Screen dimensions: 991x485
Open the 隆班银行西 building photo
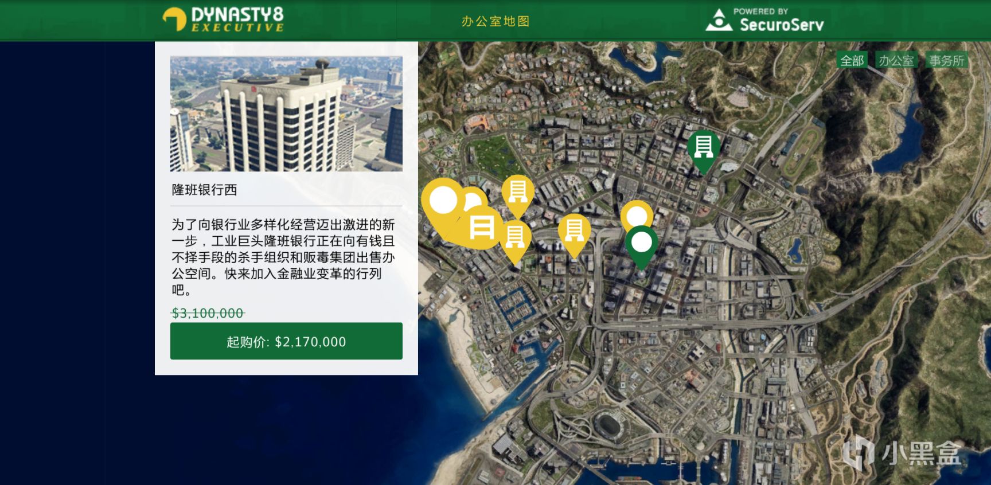click(286, 114)
